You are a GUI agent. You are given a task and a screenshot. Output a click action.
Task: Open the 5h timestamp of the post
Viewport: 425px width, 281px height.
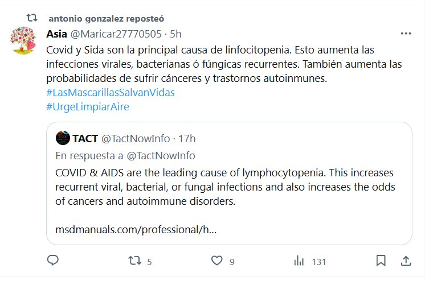(x=175, y=34)
